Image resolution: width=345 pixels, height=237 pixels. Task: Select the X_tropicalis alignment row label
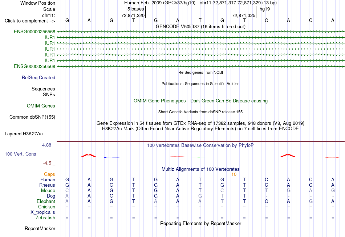coord(43,212)
